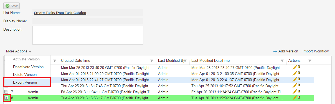Click pencil icon in Apr 25 row
Viewport: 335px width, 104px height.
pos(295,86)
